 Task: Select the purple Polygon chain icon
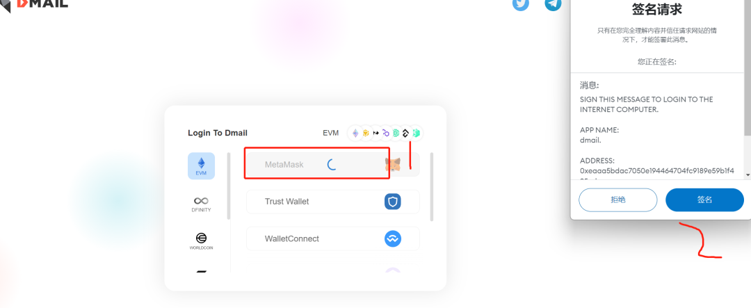tap(385, 133)
